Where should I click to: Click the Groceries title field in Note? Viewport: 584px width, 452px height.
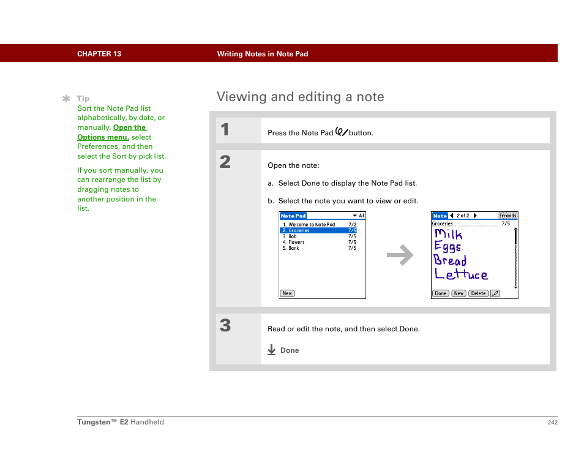click(x=465, y=224)
